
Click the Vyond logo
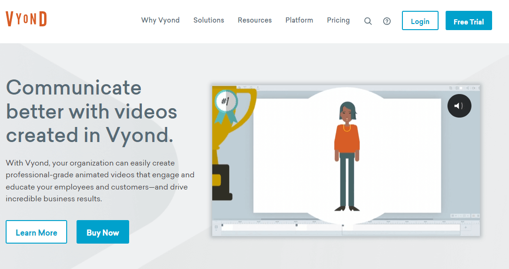point(26,19)
